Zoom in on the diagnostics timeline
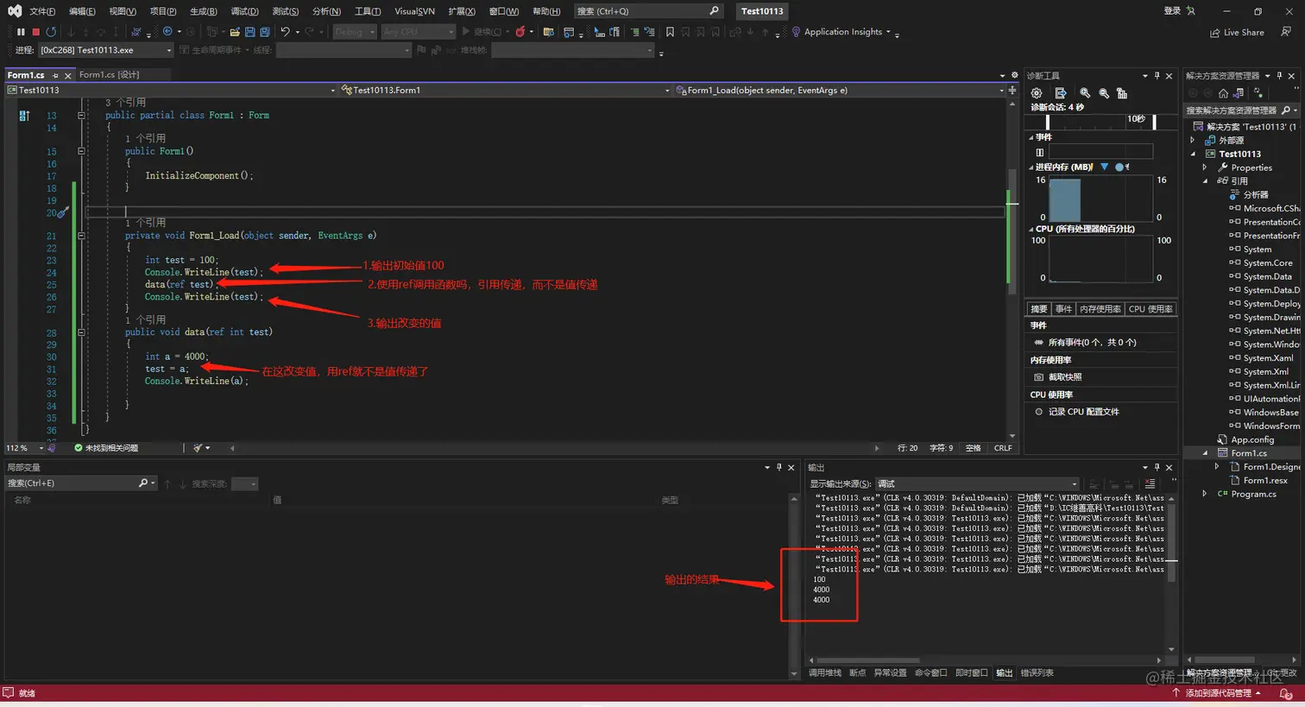Image resolution: width=1305 pixels, height=707 pixels. [1085, 93]
